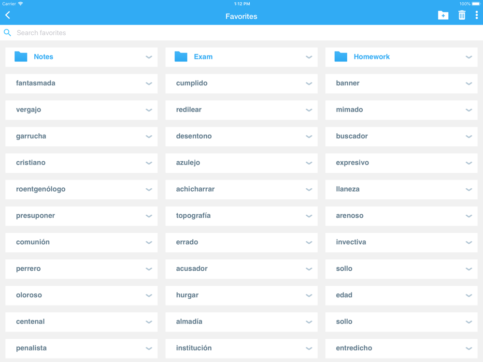The image size is (483, 362).
Task: Select the word perrero
Action: [28, 269]
